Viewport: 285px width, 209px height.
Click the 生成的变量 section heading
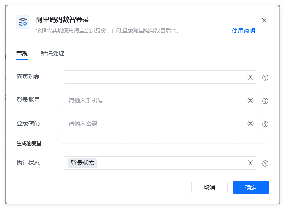click(29, 143)
